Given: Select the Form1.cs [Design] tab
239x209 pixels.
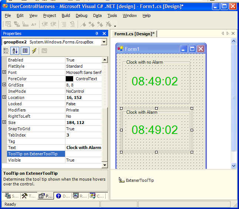Looking at the screenshot, I should (x=133, y=34).
